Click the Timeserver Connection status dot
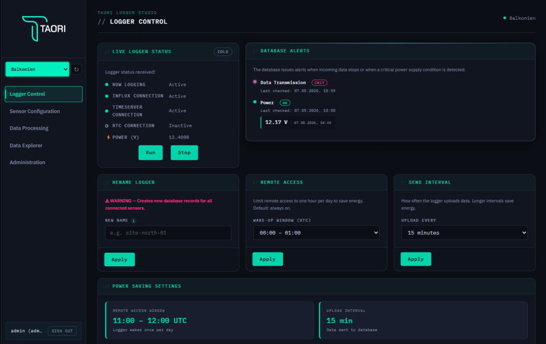546x344 pixels. [x=107, y=111]
